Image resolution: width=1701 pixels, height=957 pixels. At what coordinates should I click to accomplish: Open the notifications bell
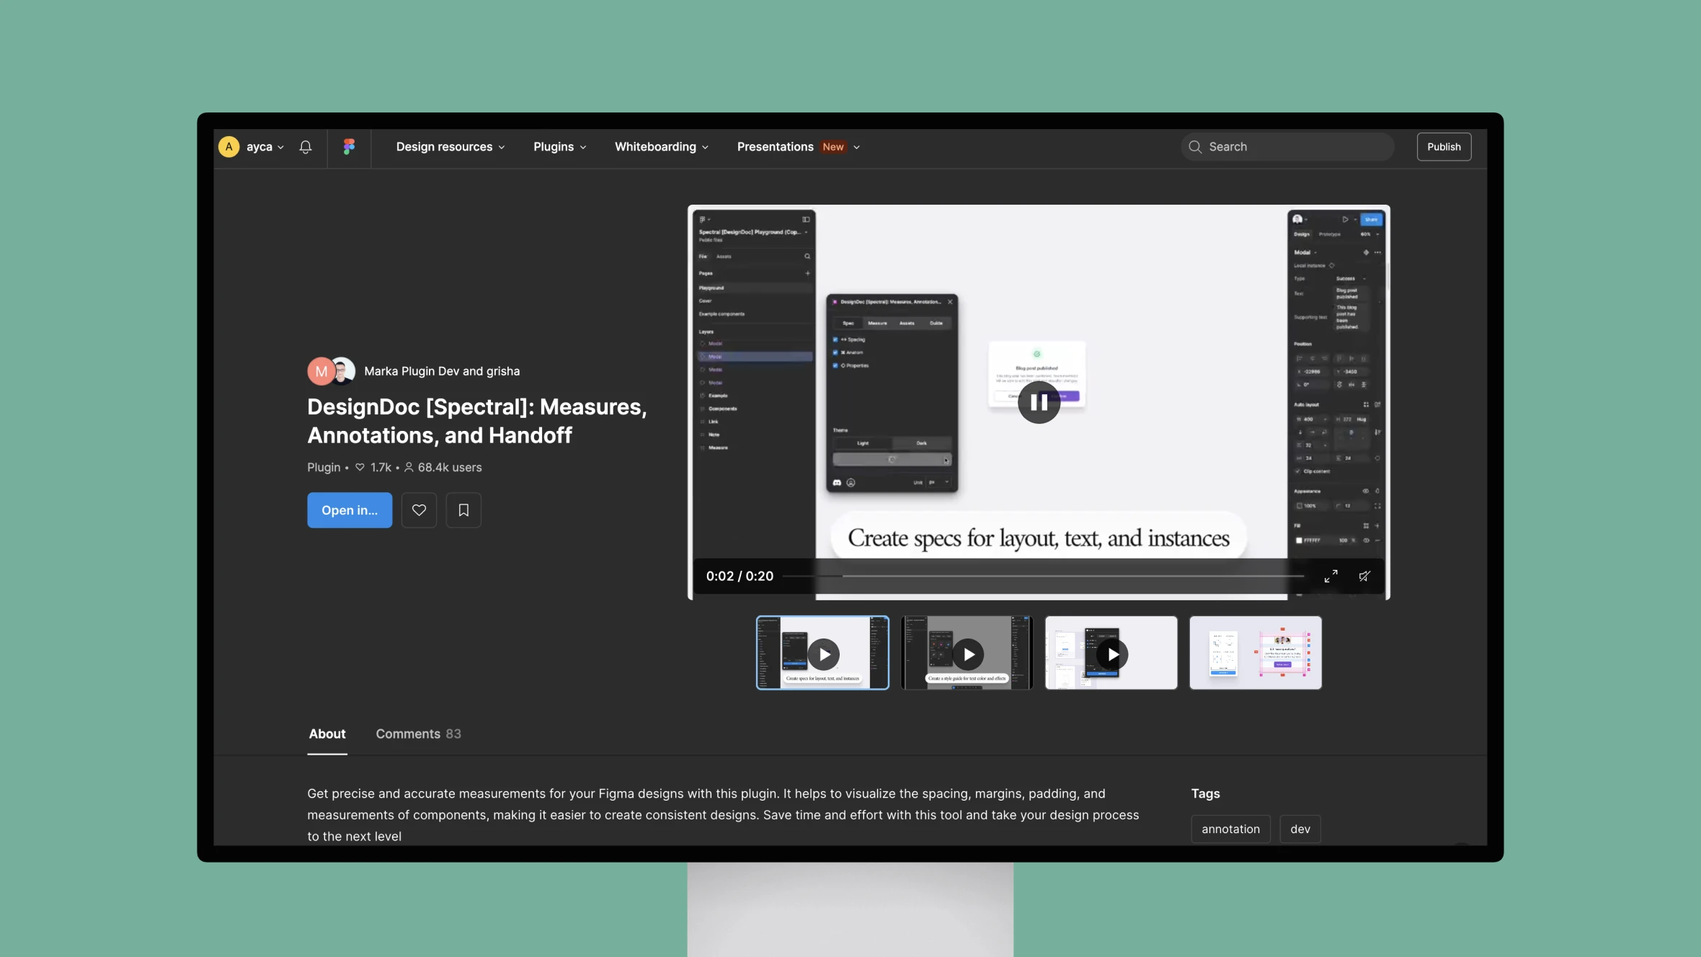point(306,147)
